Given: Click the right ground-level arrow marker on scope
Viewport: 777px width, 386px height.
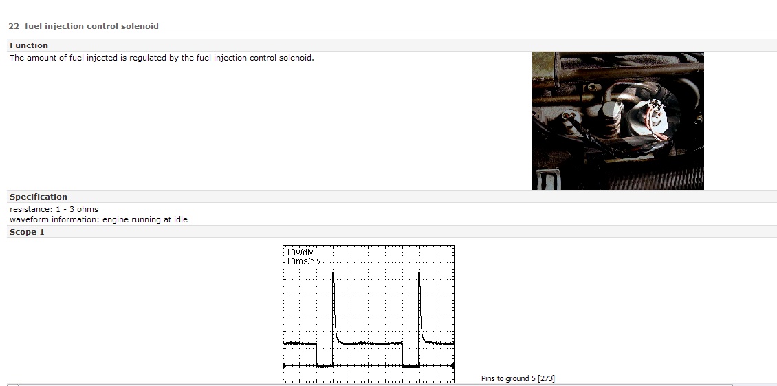Looking at the screenshot, I should pyautogui.click(x=452, y=366).
